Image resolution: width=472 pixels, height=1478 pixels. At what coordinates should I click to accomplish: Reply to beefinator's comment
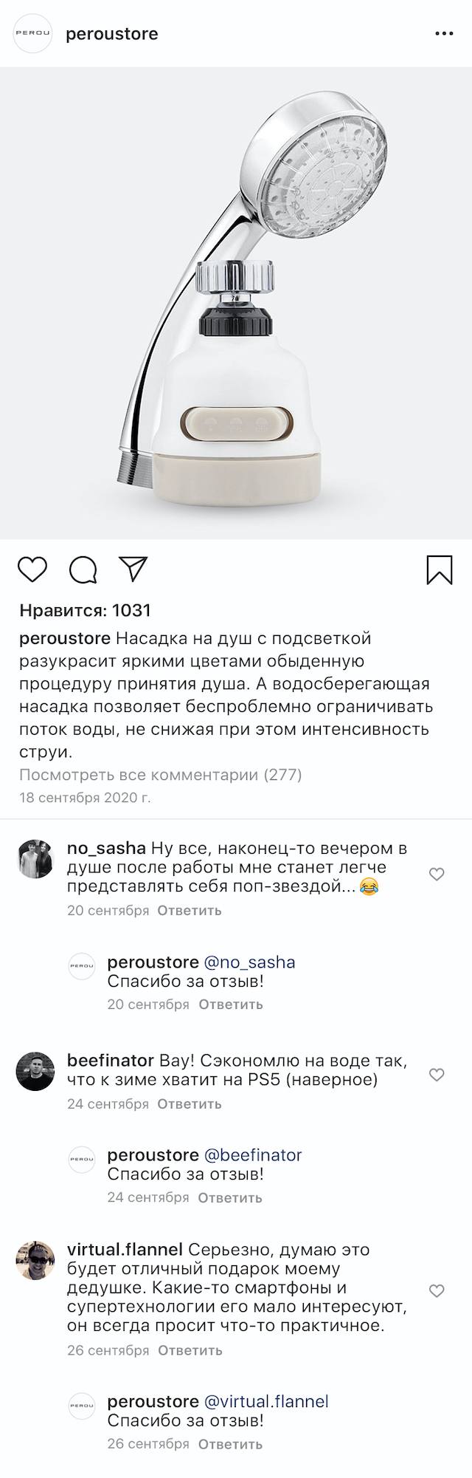click(190, 1104)
